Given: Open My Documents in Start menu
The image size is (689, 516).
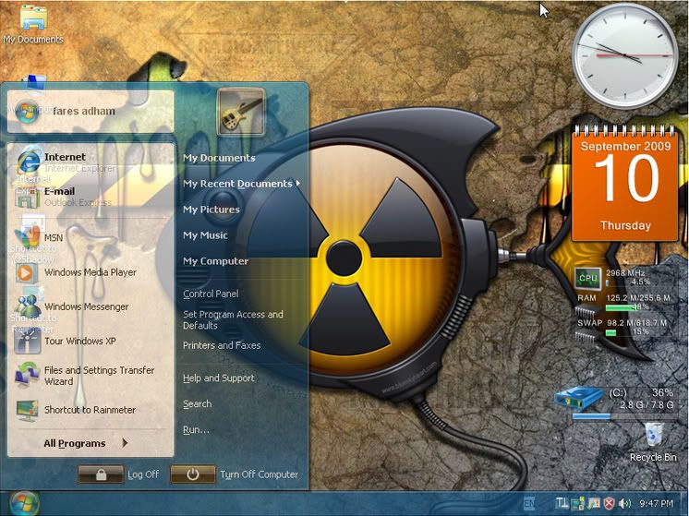Looking at the screenshot, I should pyautogui.click(x=219, y=158).
